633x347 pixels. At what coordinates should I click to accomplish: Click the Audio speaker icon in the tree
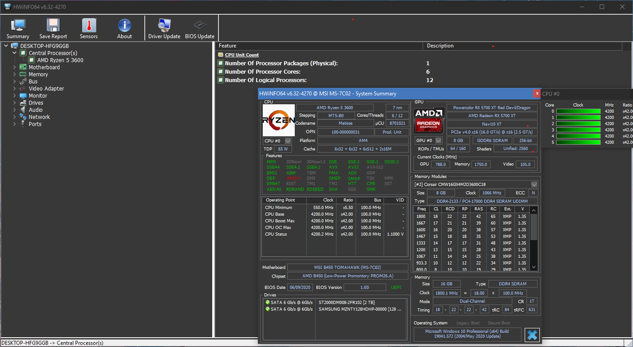click(x=23, y=110)
